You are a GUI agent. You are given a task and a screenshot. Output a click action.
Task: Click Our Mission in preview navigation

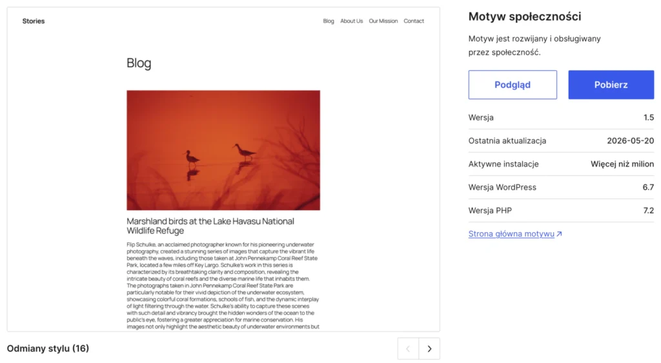pos(383,21)
